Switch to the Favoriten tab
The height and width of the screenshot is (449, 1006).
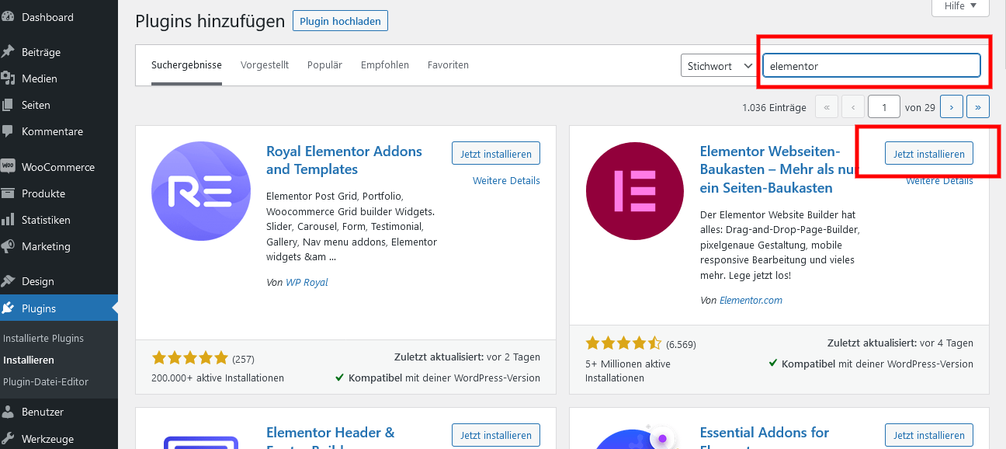[448, 64]
